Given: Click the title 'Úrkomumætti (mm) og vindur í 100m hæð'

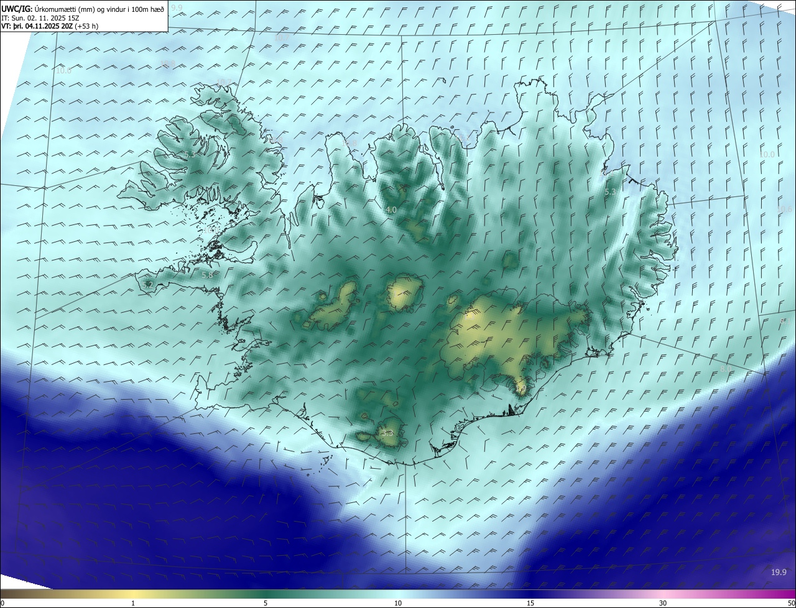Looking at the screenshot, I should (x=99, y=9).
